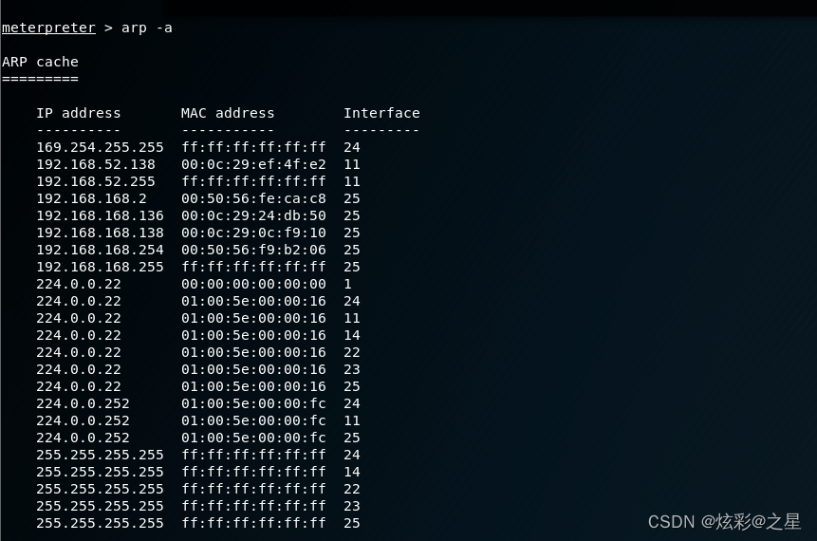Click the 192.168.168.255 broadcast address
Screen dimensions: 817x541
click(100, 267)
